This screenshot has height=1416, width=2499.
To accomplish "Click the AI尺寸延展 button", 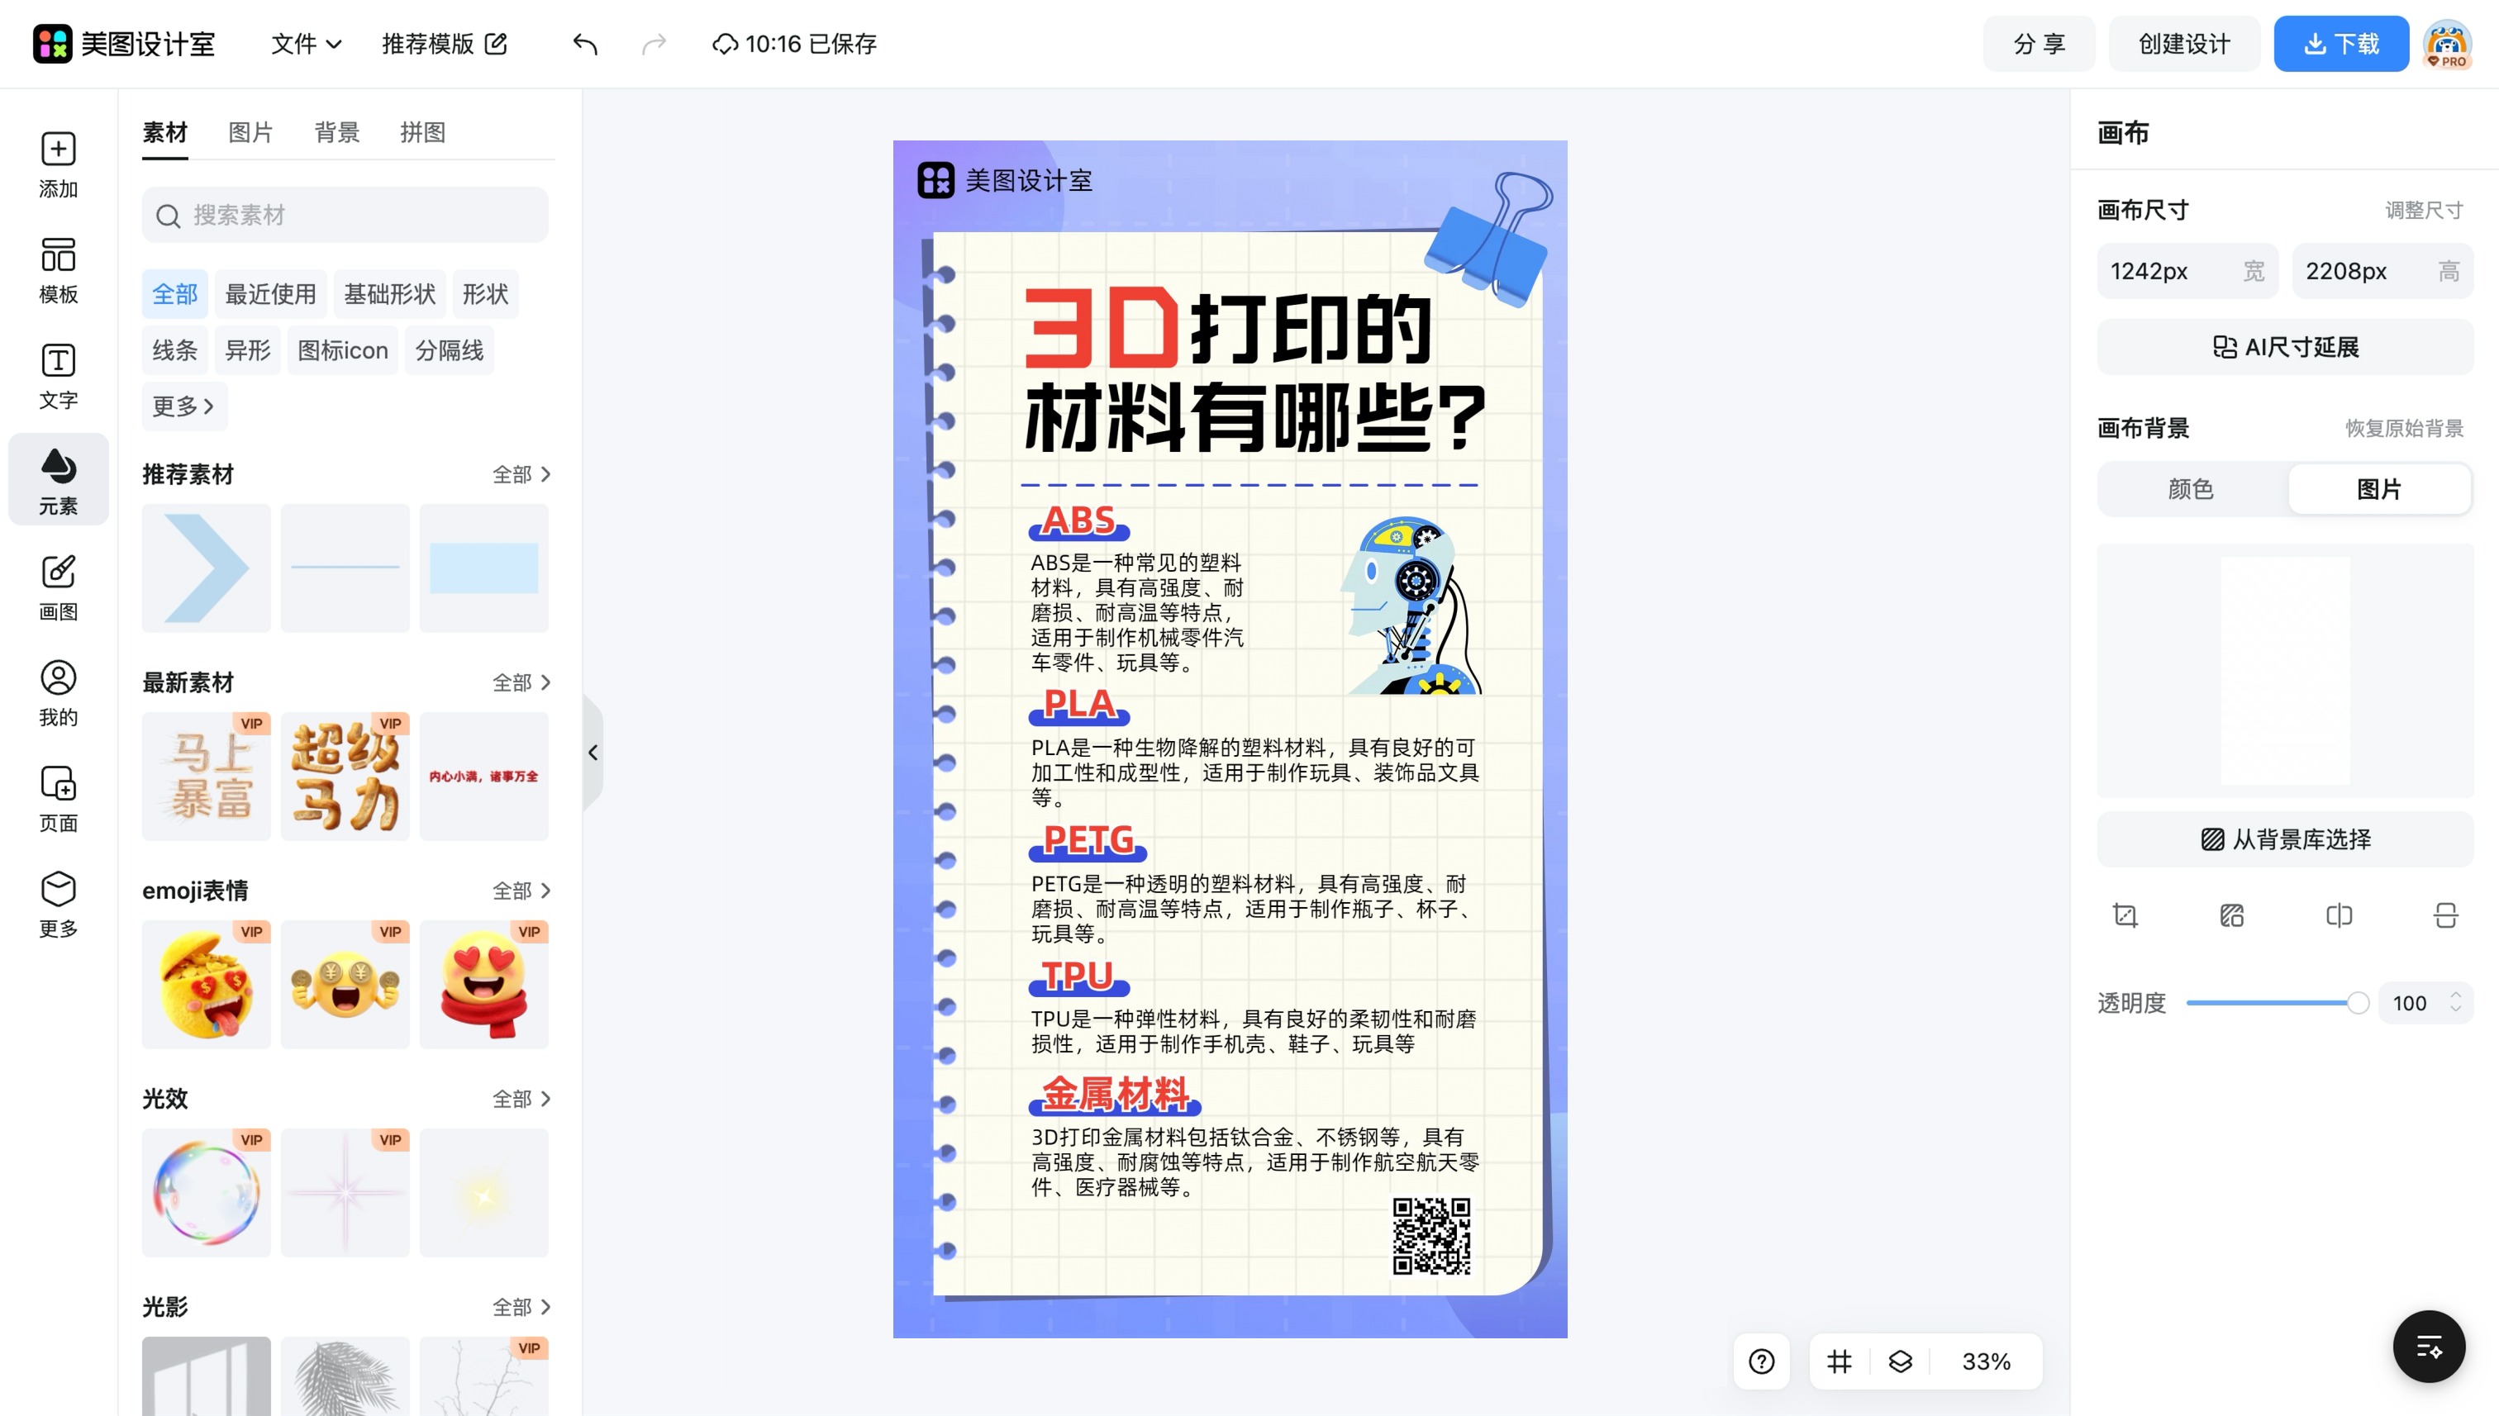I will tap(2285, 347).
